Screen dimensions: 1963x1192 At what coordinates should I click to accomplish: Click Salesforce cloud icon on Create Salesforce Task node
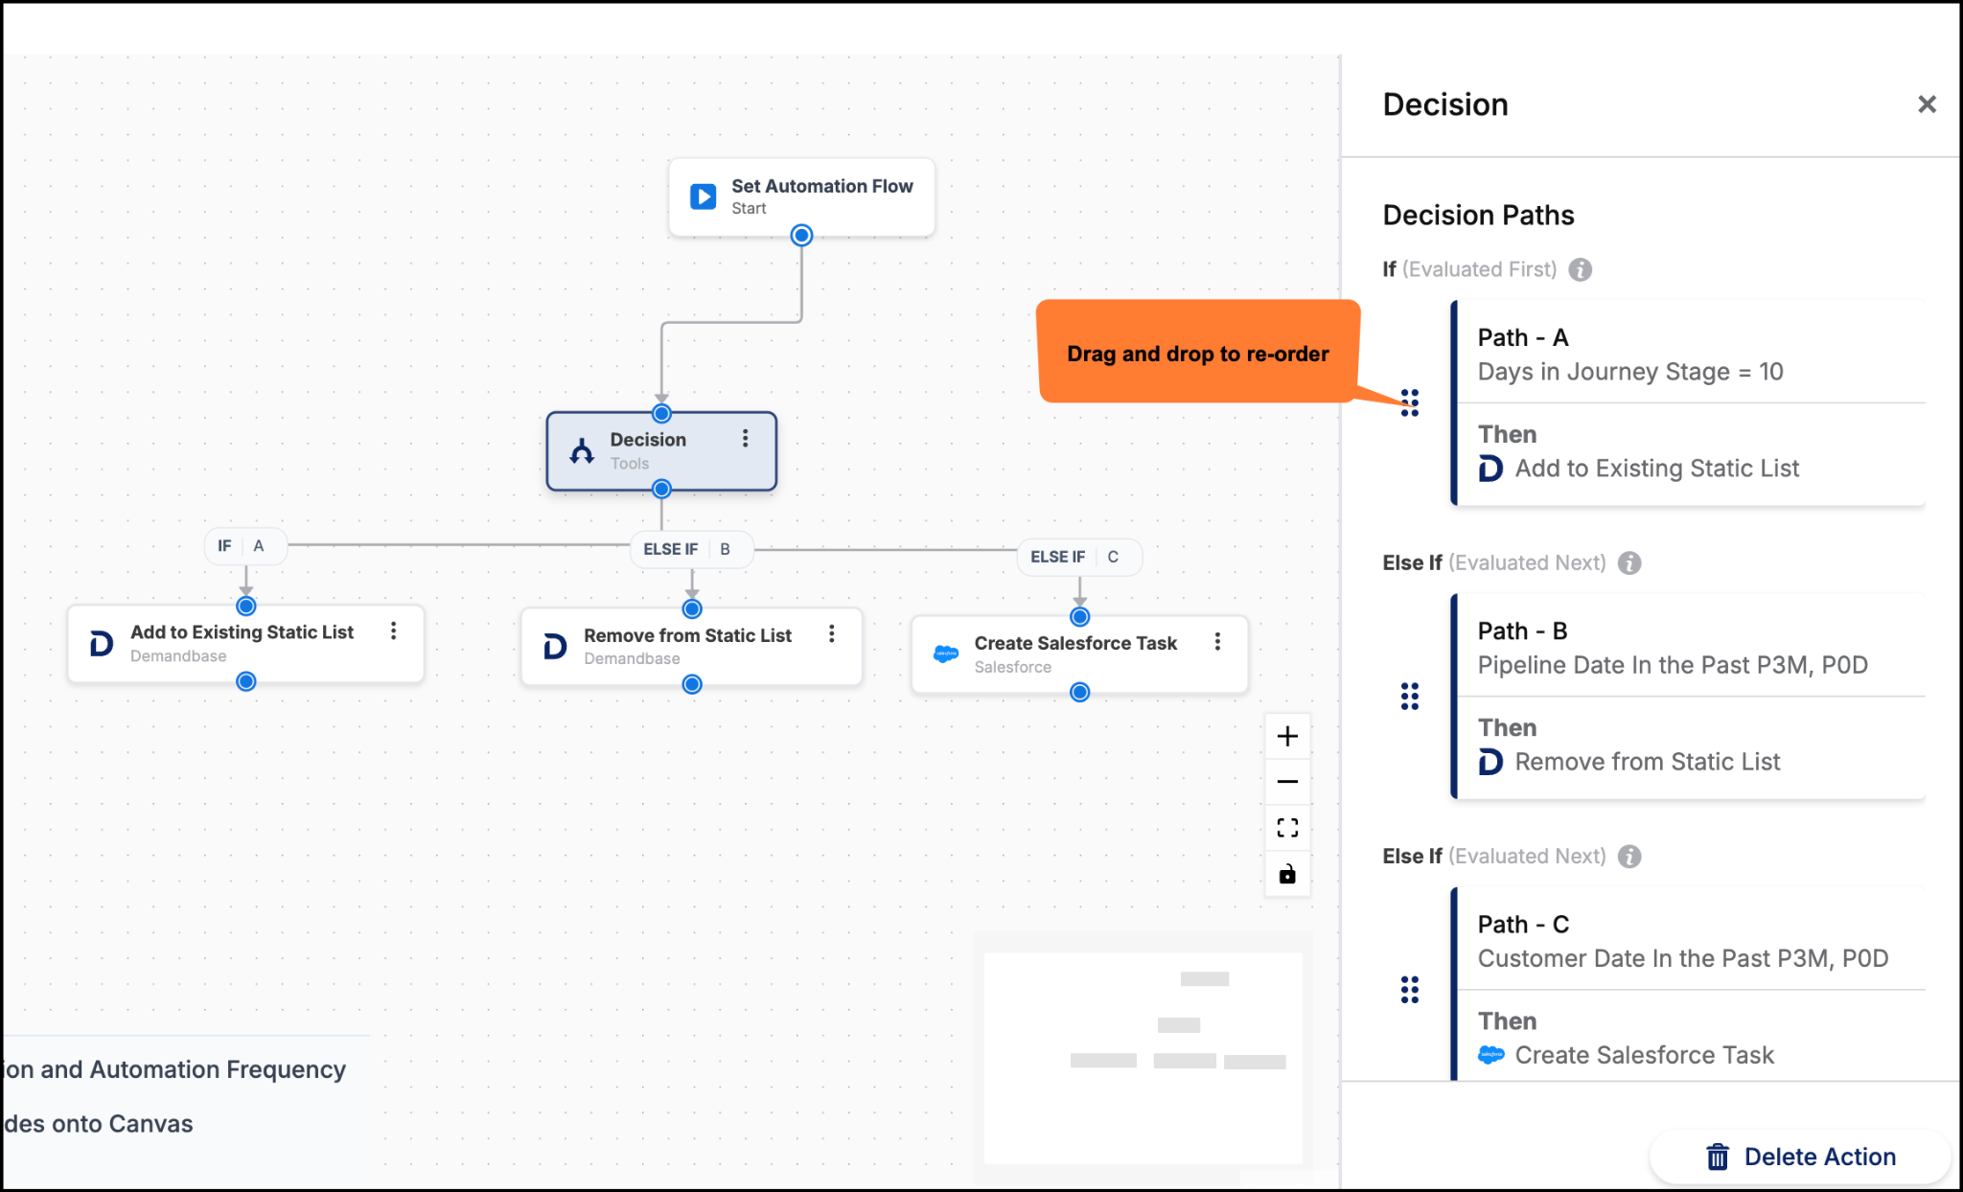pyautogui.click(x=945, y=654)
